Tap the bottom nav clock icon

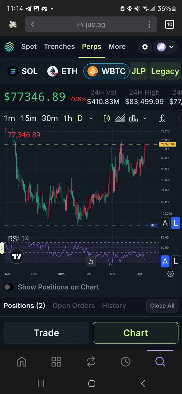click(x=125, y=362)
